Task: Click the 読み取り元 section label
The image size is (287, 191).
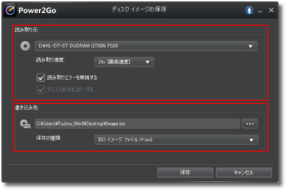Action: coord(27,30)
